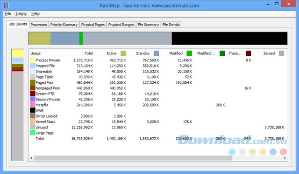The height and width of the screenshot is (174, 299).
Task: Click the Standby header blue color swatch
Action: click(x=156, y=54)
